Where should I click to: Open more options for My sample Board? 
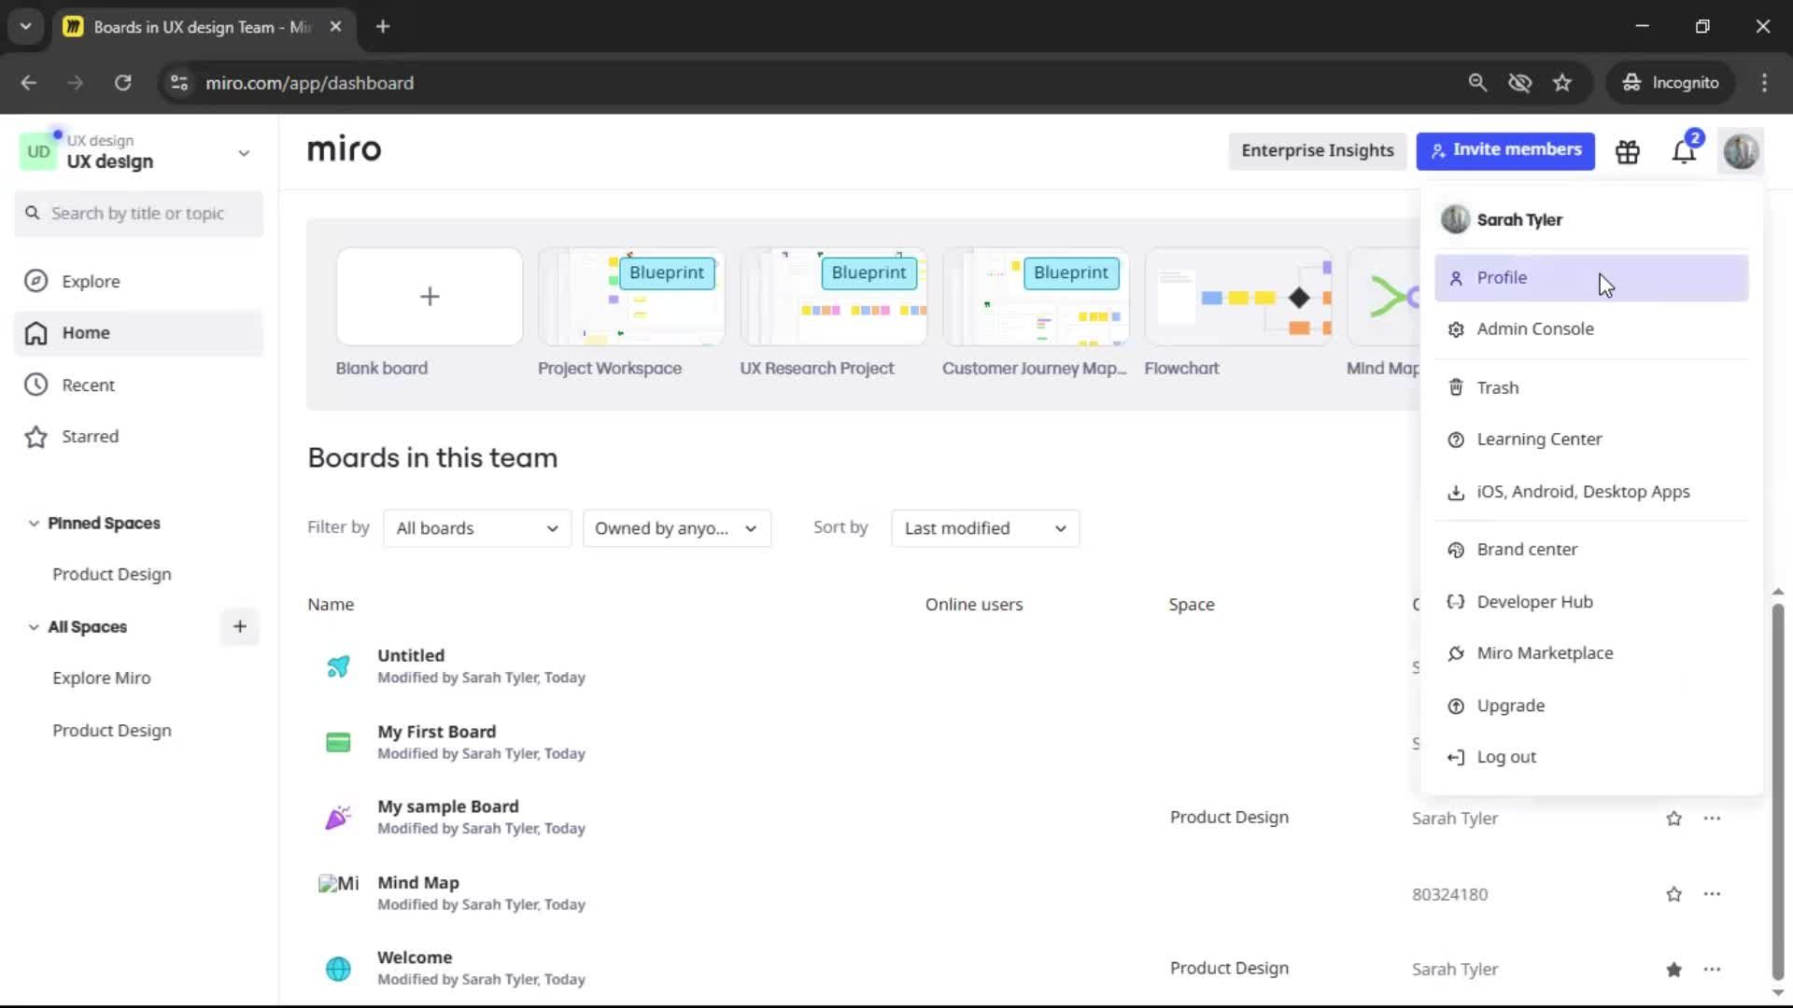coord(1712,818)
